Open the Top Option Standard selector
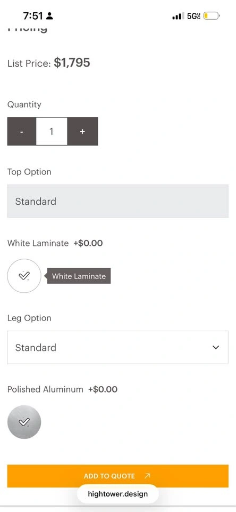The image size is (236, 512). coord(118,201)
